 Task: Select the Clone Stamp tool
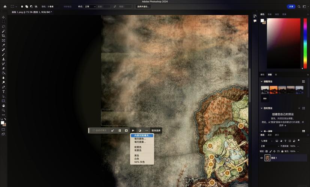click(3, 59)
